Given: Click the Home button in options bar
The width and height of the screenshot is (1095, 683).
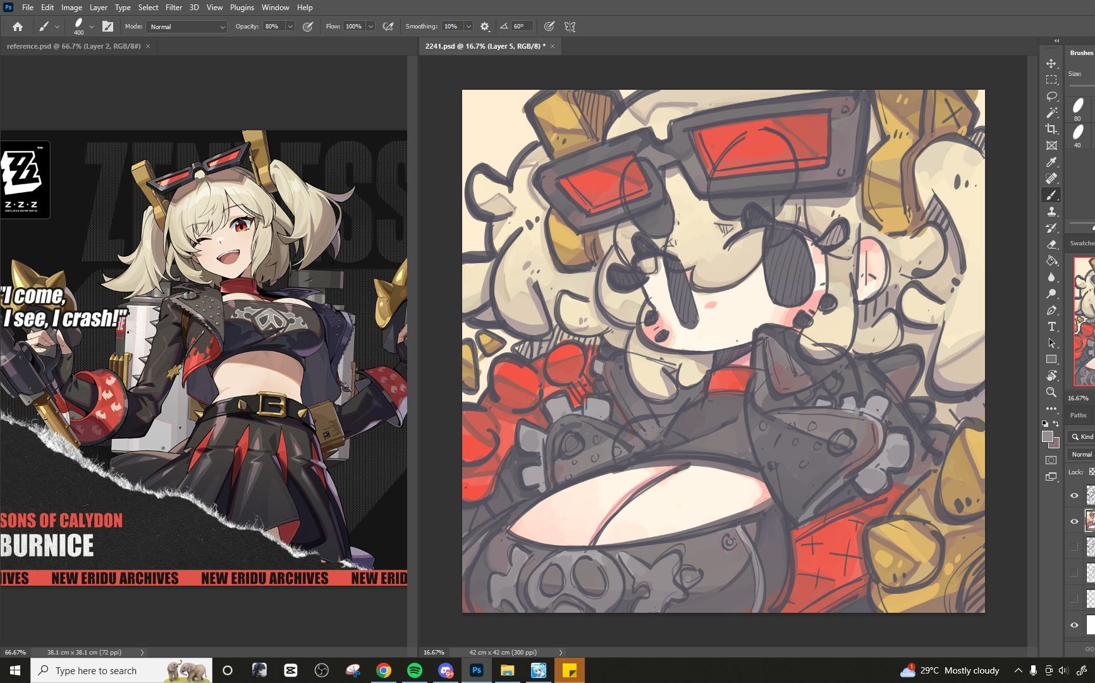Looking at the screenshot, I should point(18,27).
